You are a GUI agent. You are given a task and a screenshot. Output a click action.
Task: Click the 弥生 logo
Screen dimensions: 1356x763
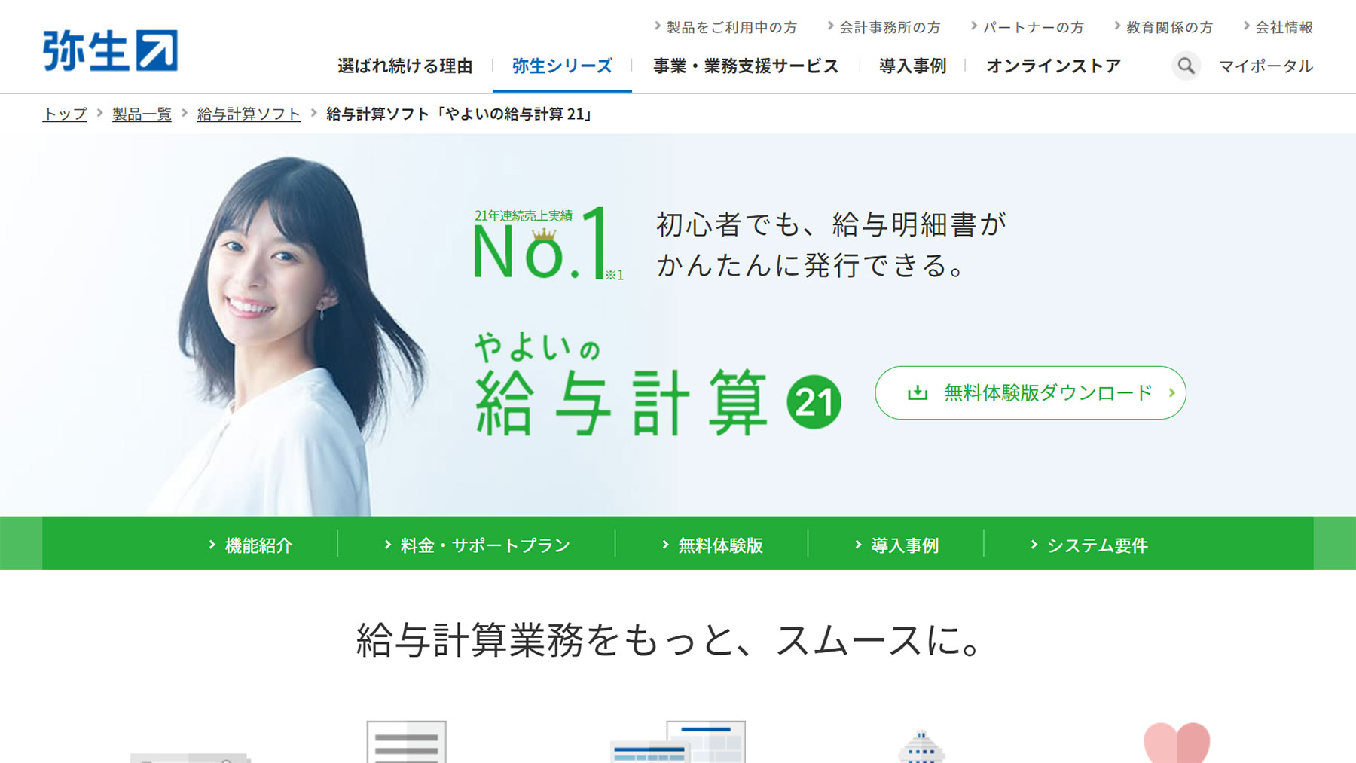tap(110, 50)
